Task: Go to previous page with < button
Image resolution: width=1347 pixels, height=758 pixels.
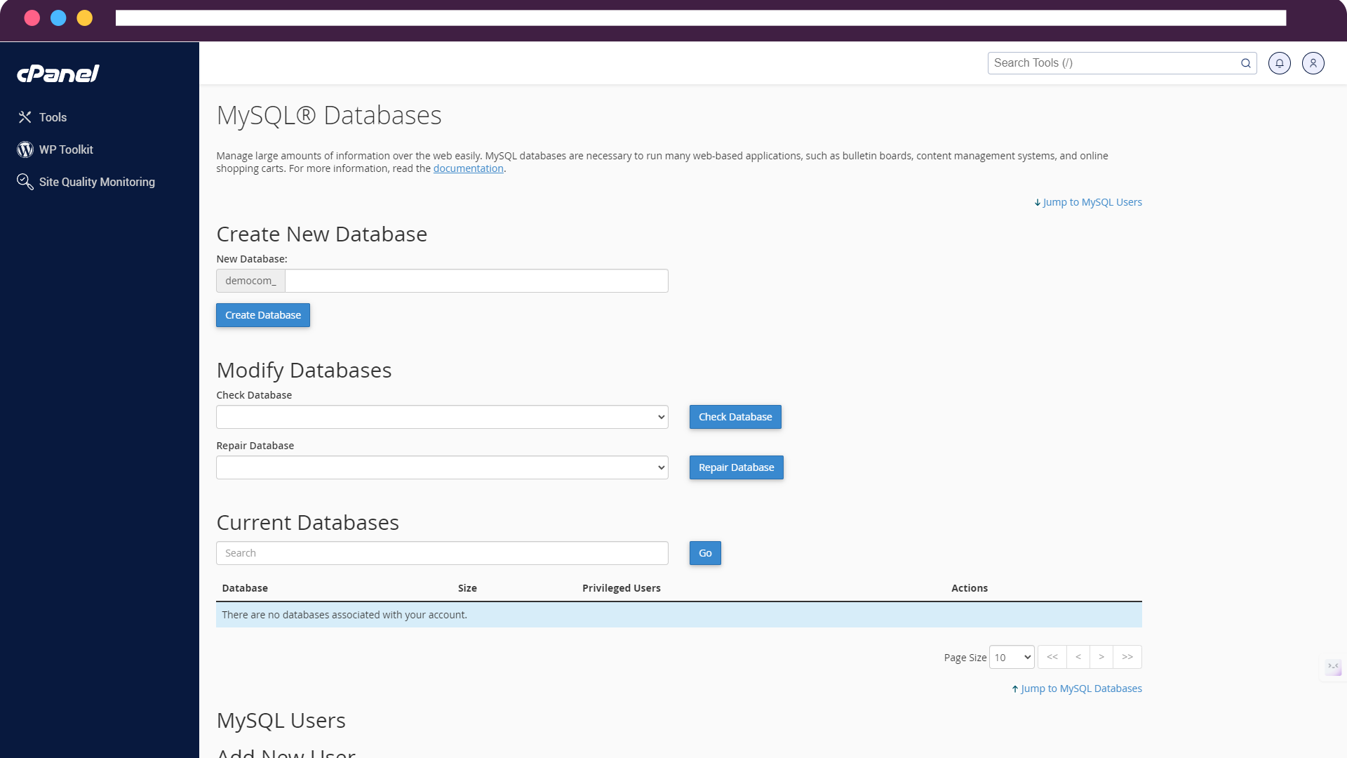Action: point(1078,657)
